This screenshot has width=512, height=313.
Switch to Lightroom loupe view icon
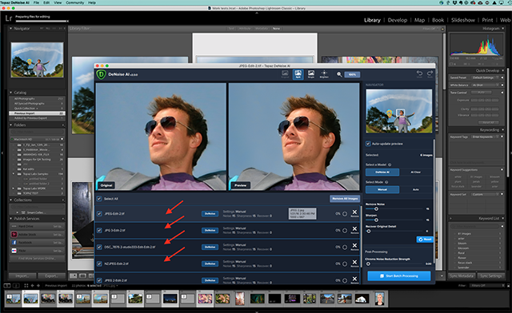(x=83, y=275)
